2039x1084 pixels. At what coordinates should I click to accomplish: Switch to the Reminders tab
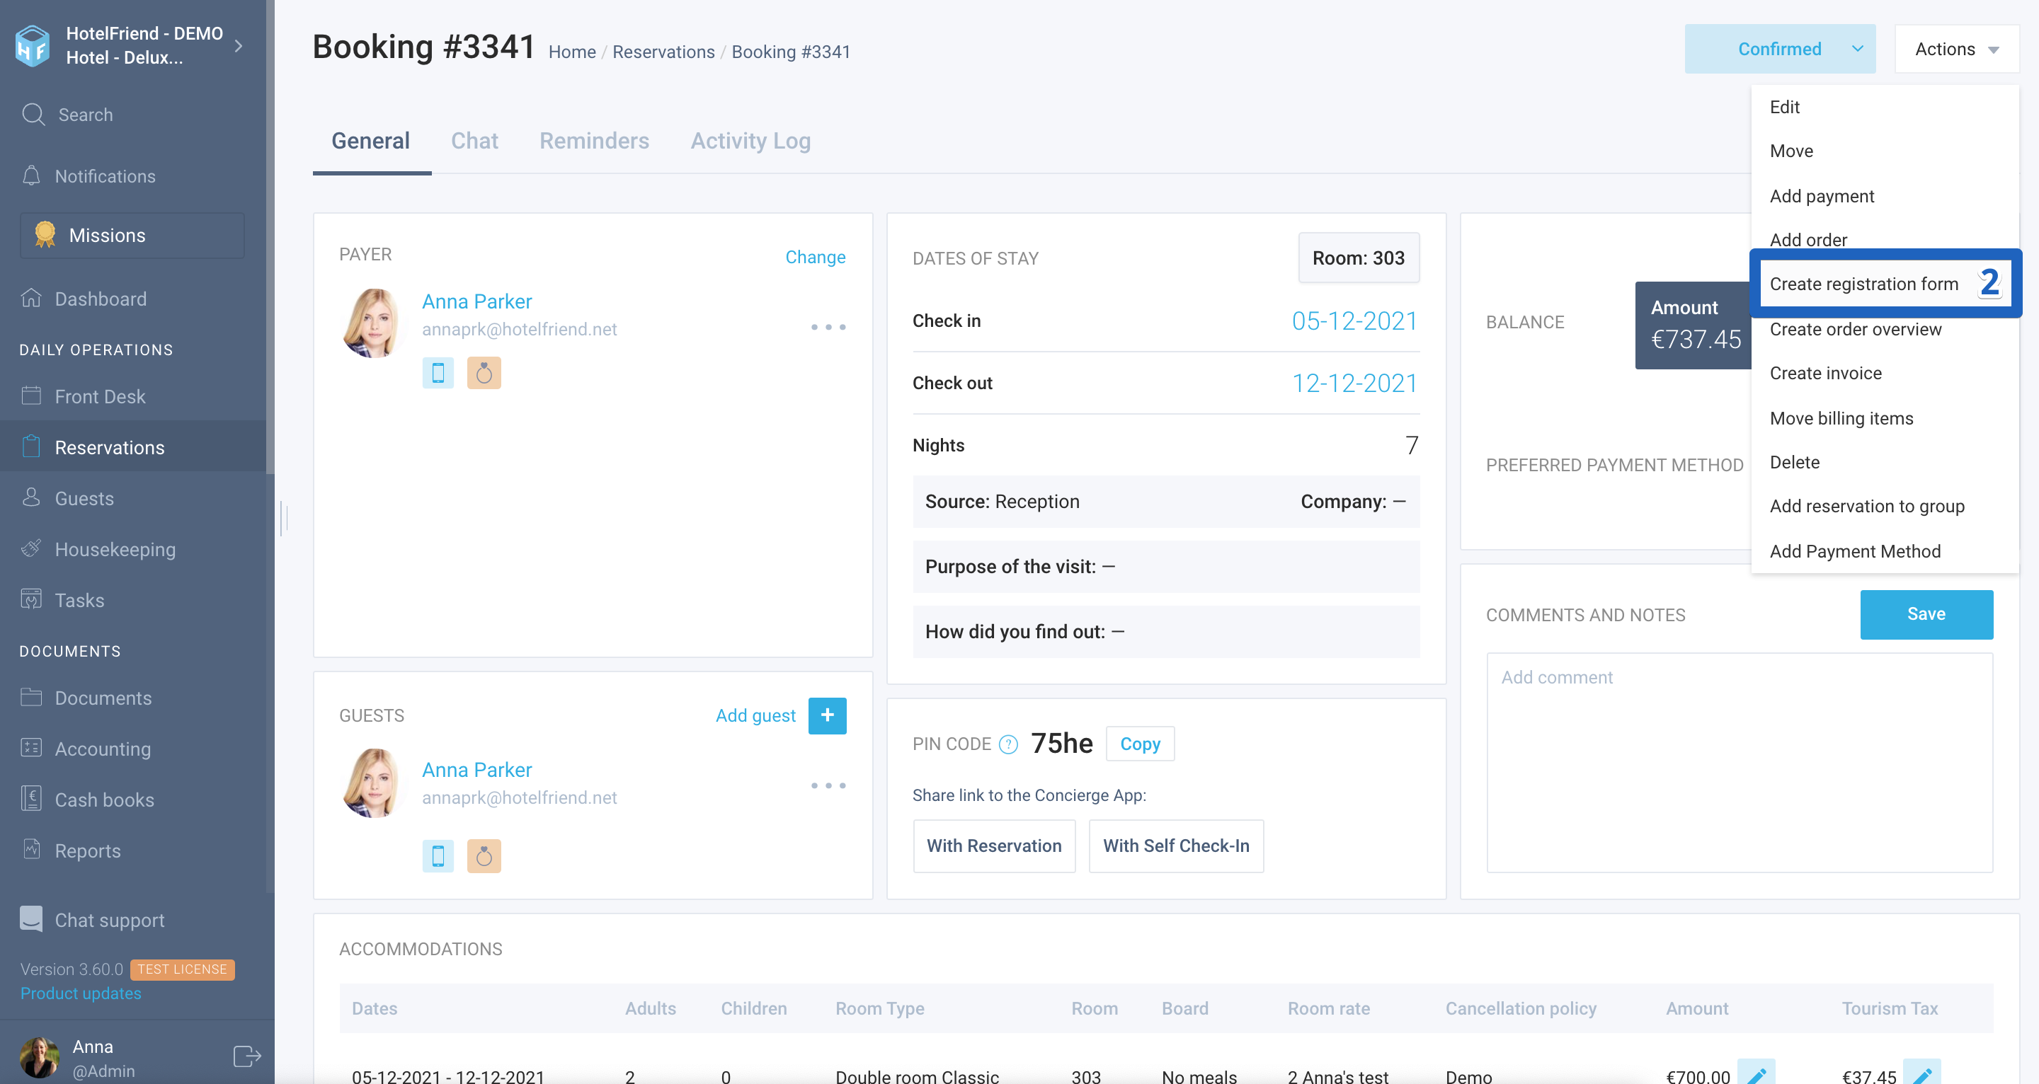(x=594, y=140)
